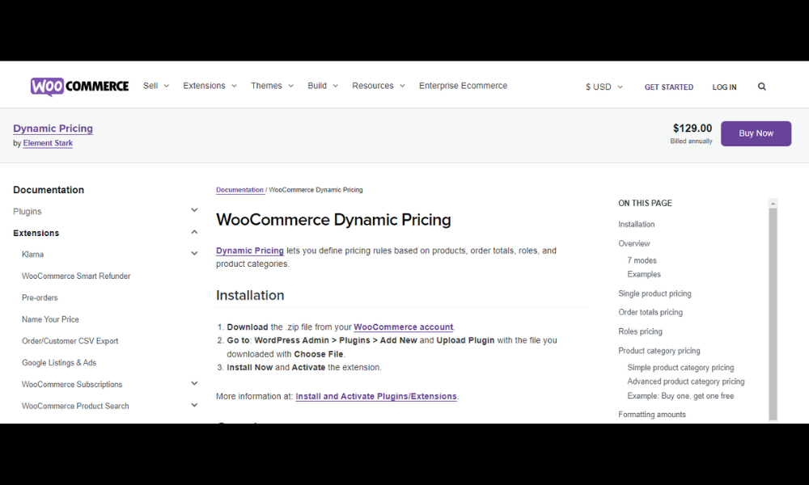Jump to Simple product category pricing
This screenshot has height=485, width=809.
coord(680,368)
